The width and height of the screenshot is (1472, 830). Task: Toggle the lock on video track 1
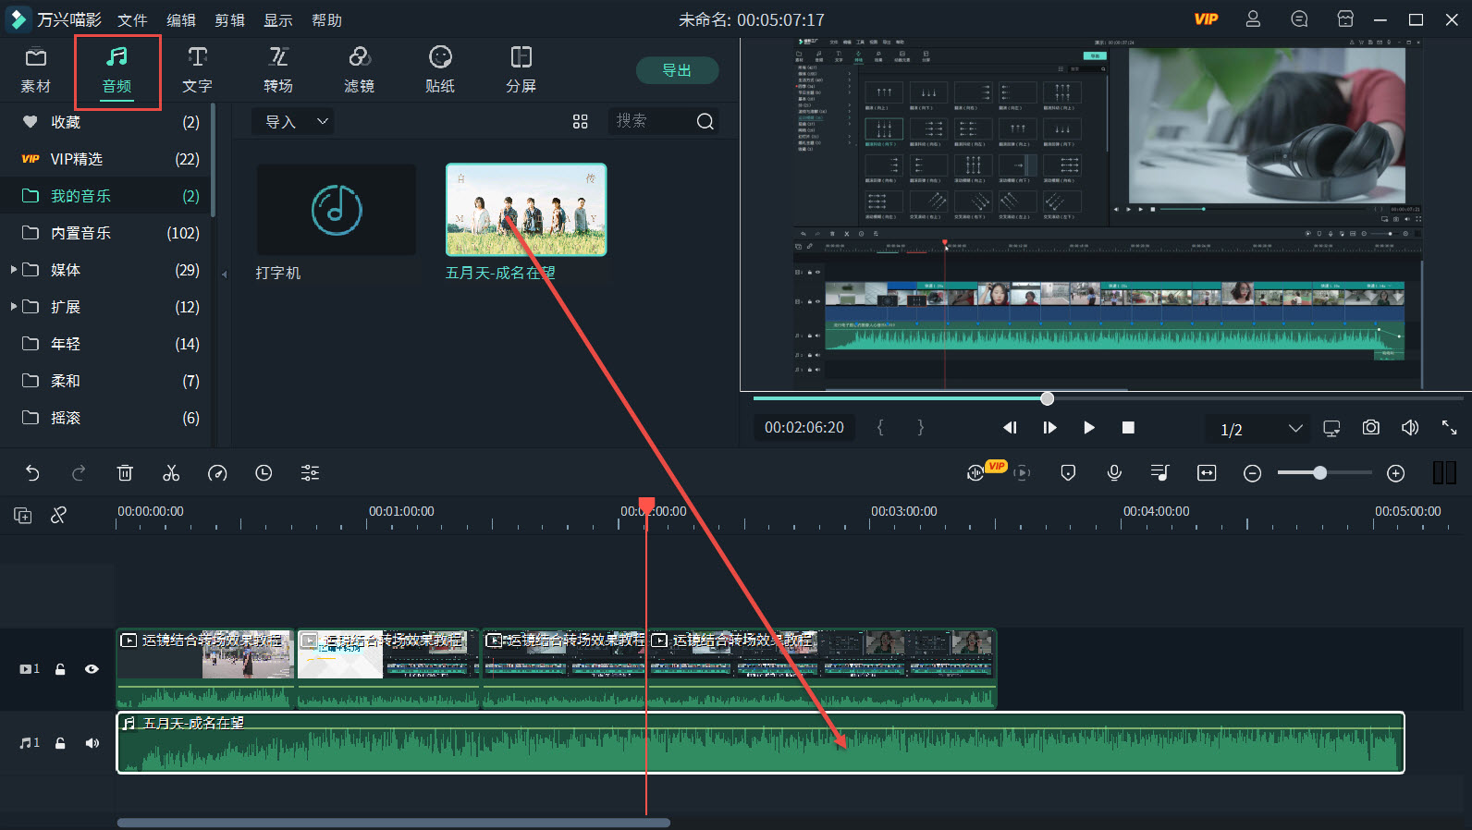click(60, 669)
